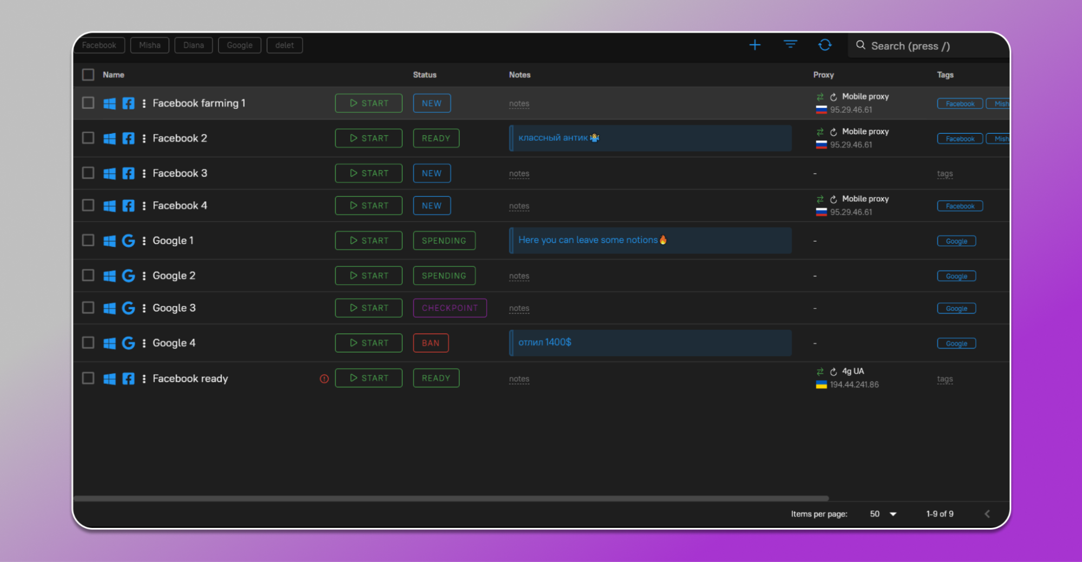Expand the items per page dropdown
1082x562 pixels.
coord(893,514)
